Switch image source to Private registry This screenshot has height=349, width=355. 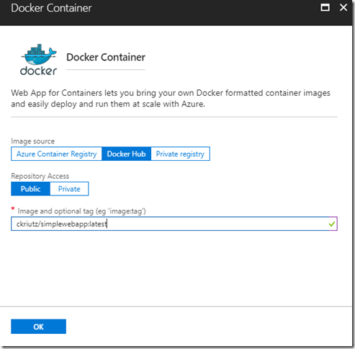(180, 154)
